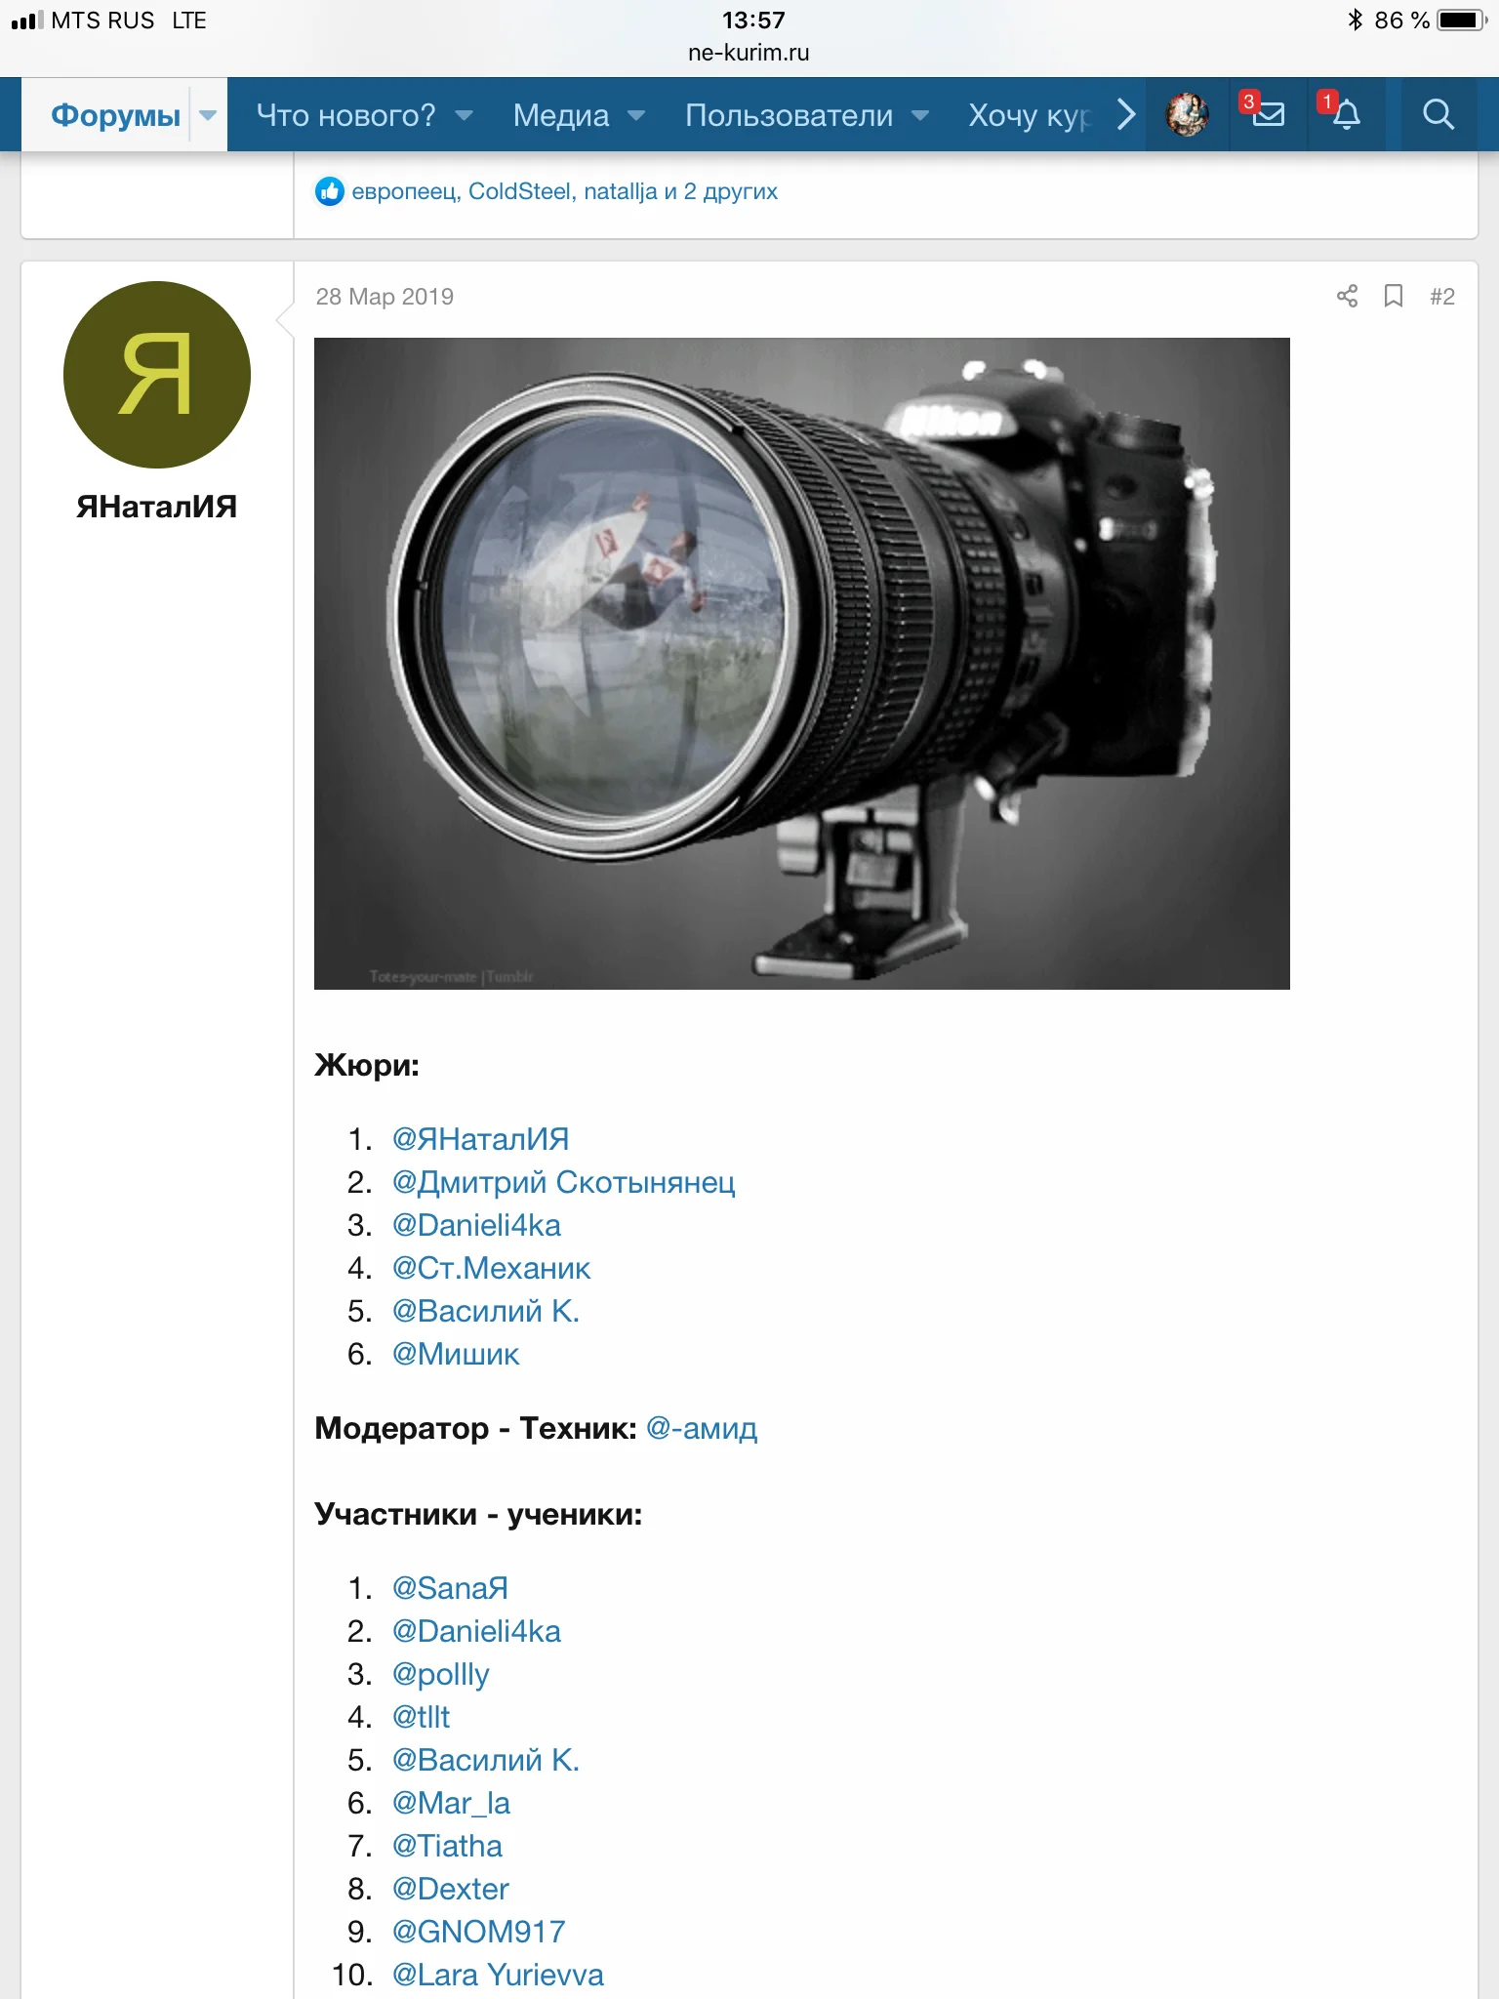Image resolution: width=1499 pixels, height=1999 pixels.
Task: Click the #2 post permalink
Action: (1441, 296)
